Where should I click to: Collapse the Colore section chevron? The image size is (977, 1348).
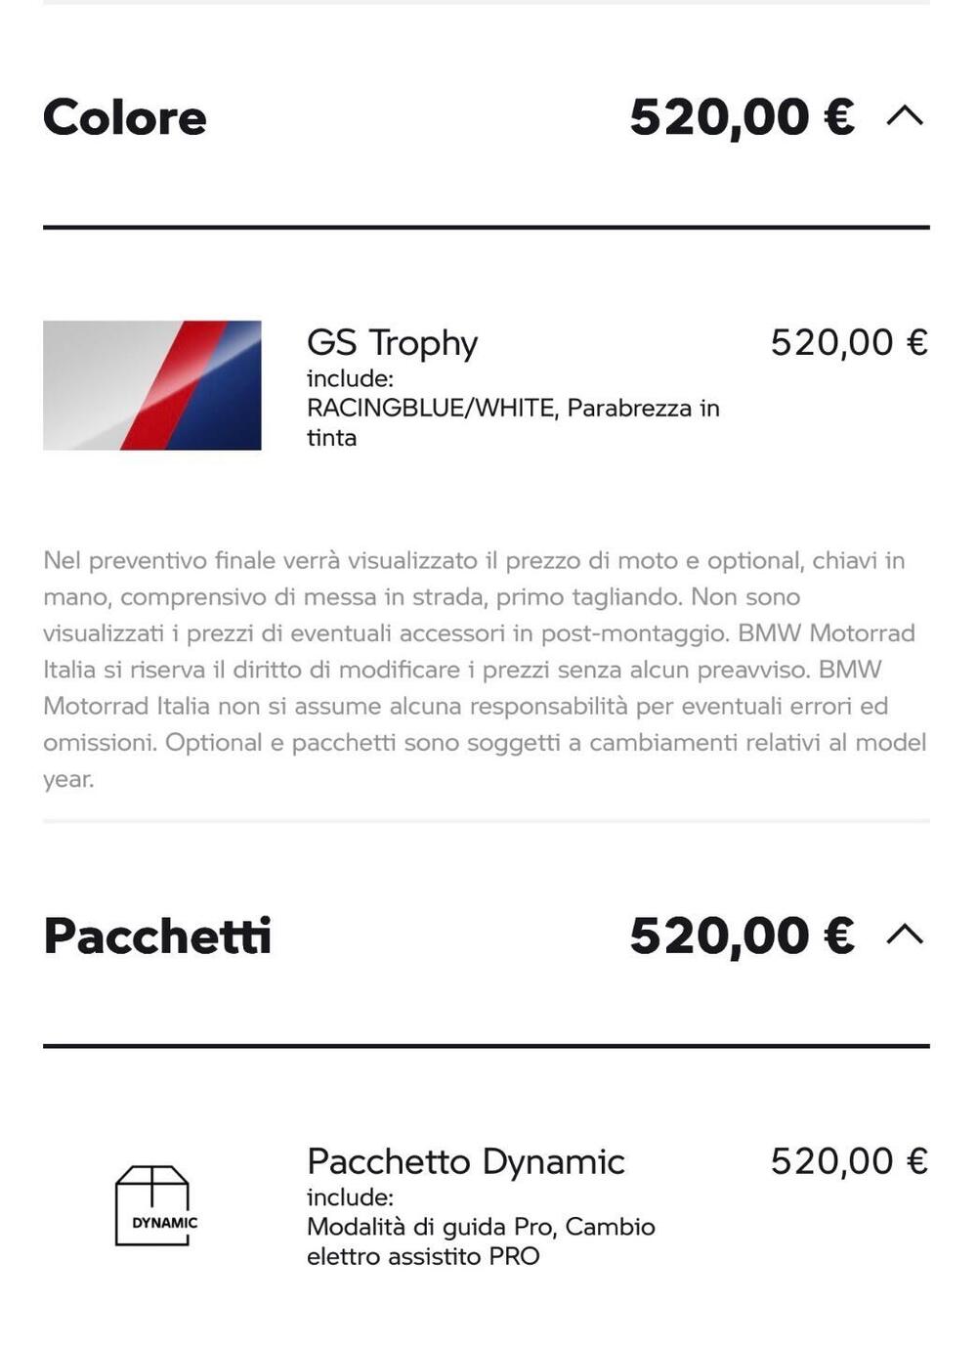[904, 116]
